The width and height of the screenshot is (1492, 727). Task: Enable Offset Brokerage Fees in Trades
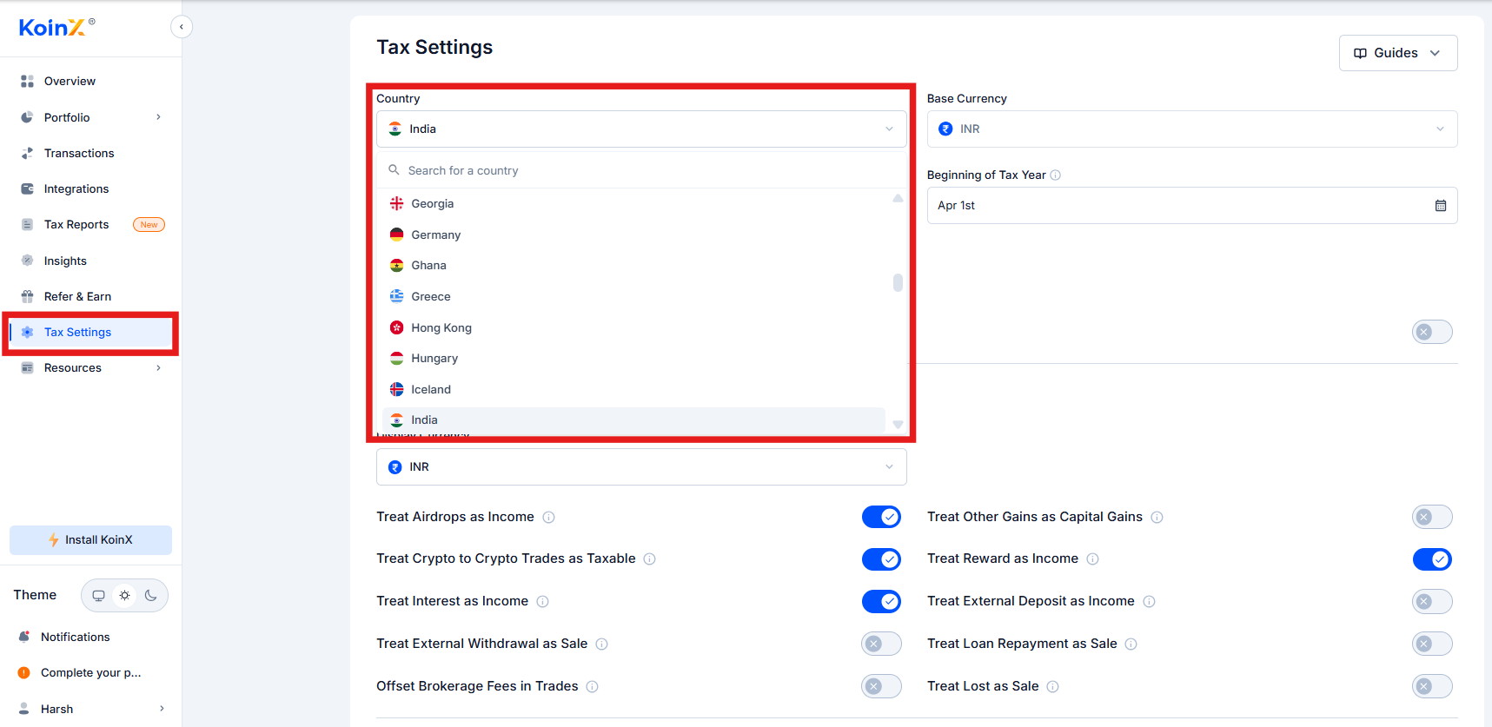click(881, 686)
